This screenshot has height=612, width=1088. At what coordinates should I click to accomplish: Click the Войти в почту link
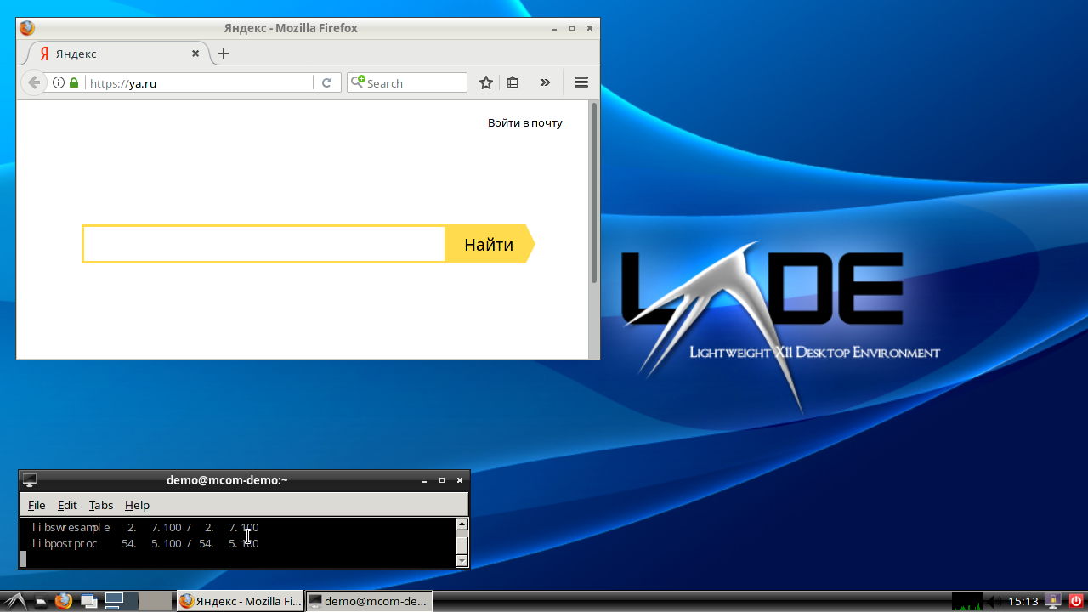524,122
